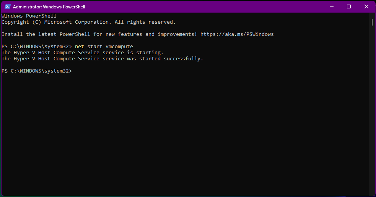Click the 'was started successfully.' output line
The image size is (376, 197).
[x=102, y=59]
